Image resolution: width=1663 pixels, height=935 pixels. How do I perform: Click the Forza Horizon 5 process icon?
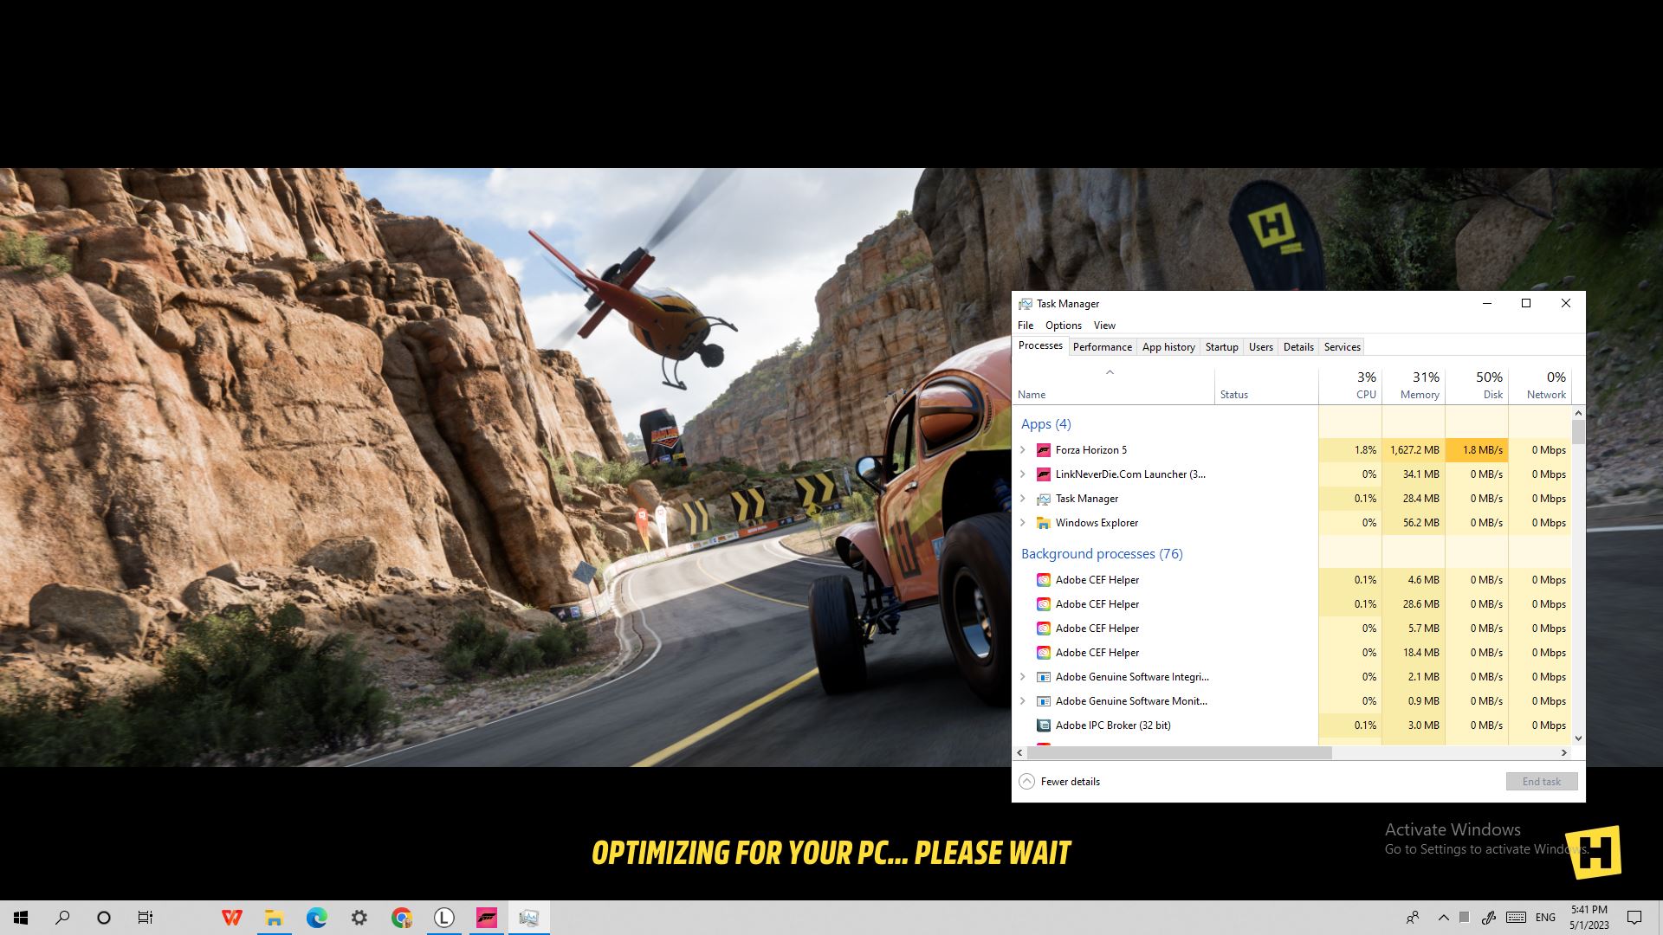point(1044,450)
